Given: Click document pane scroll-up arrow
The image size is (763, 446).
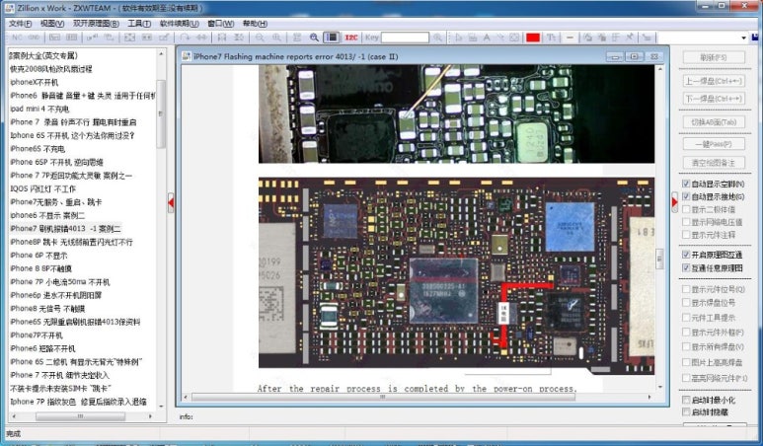Looking at the screenshot, I should 660,69.
